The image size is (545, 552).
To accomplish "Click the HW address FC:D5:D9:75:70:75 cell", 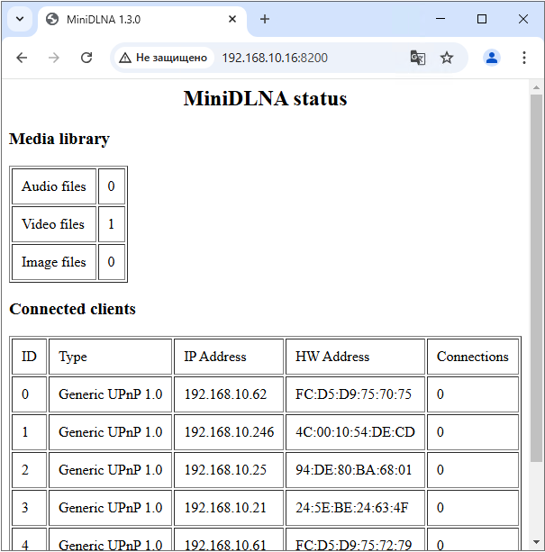I will click(x=355, y=394).
